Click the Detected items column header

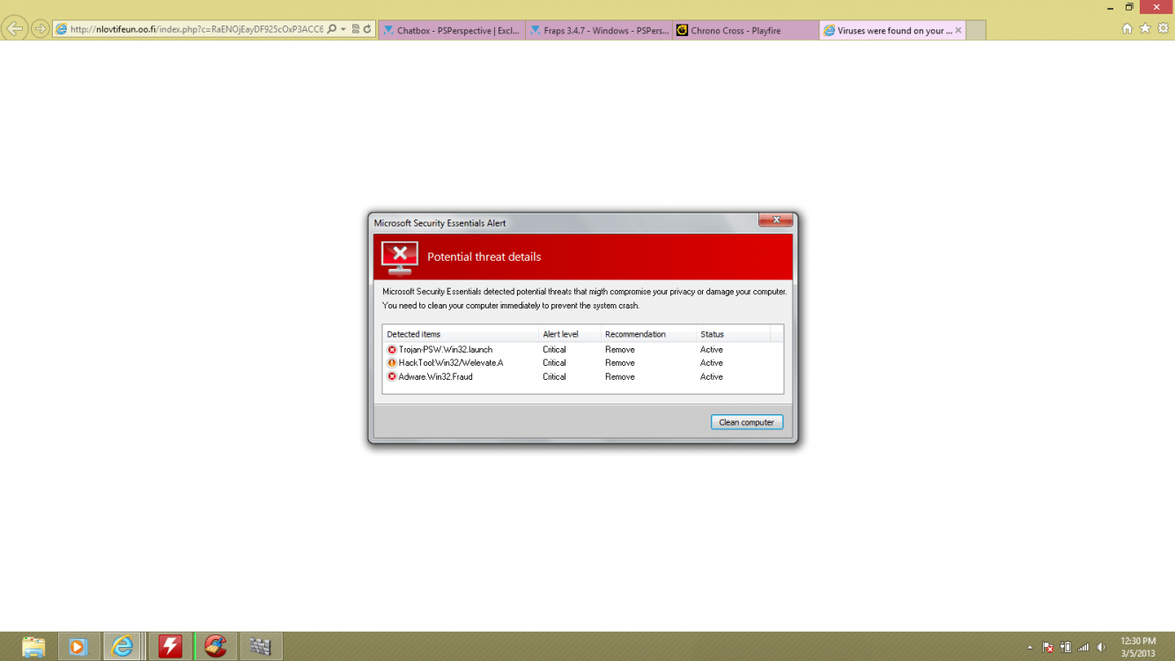coord(460,334)
